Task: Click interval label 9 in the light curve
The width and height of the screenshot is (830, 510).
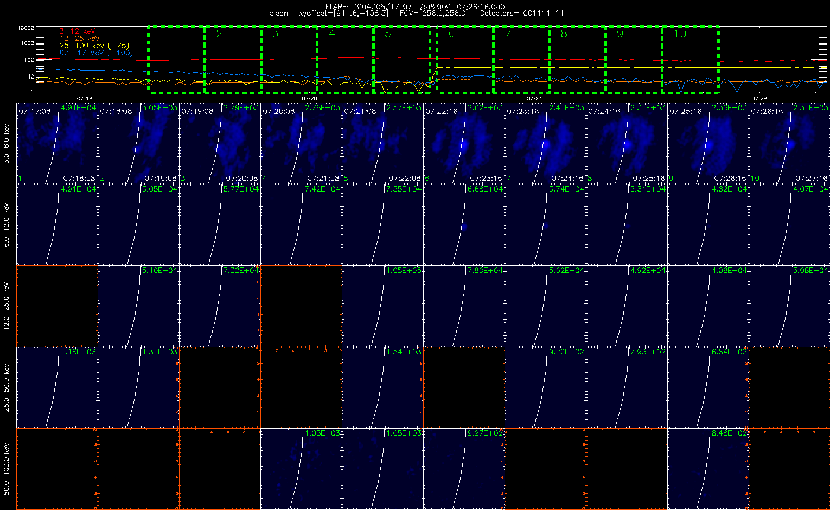Action: [620, 34]
